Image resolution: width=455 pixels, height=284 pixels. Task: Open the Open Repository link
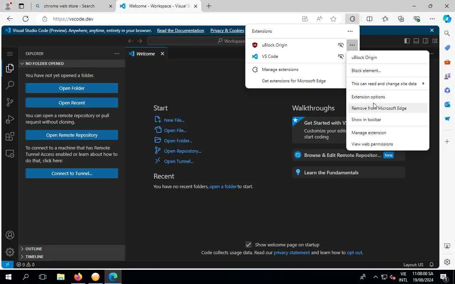point(183,151)
